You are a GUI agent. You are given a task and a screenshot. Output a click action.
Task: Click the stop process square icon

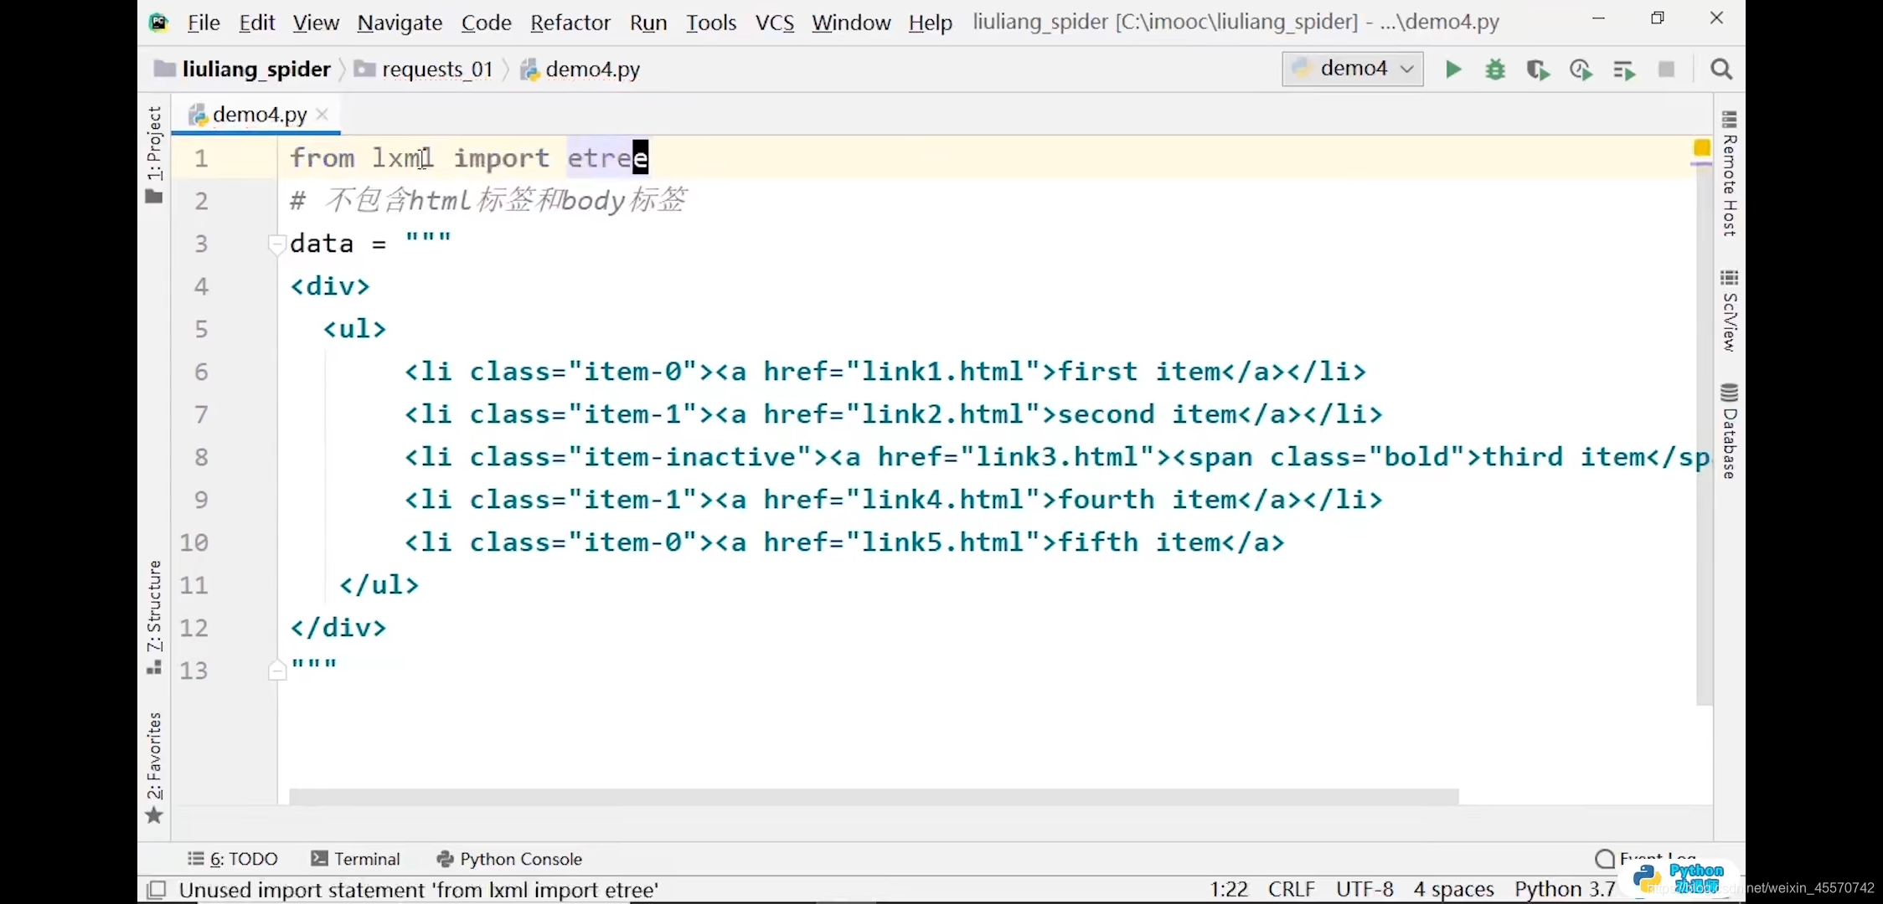1666,69
